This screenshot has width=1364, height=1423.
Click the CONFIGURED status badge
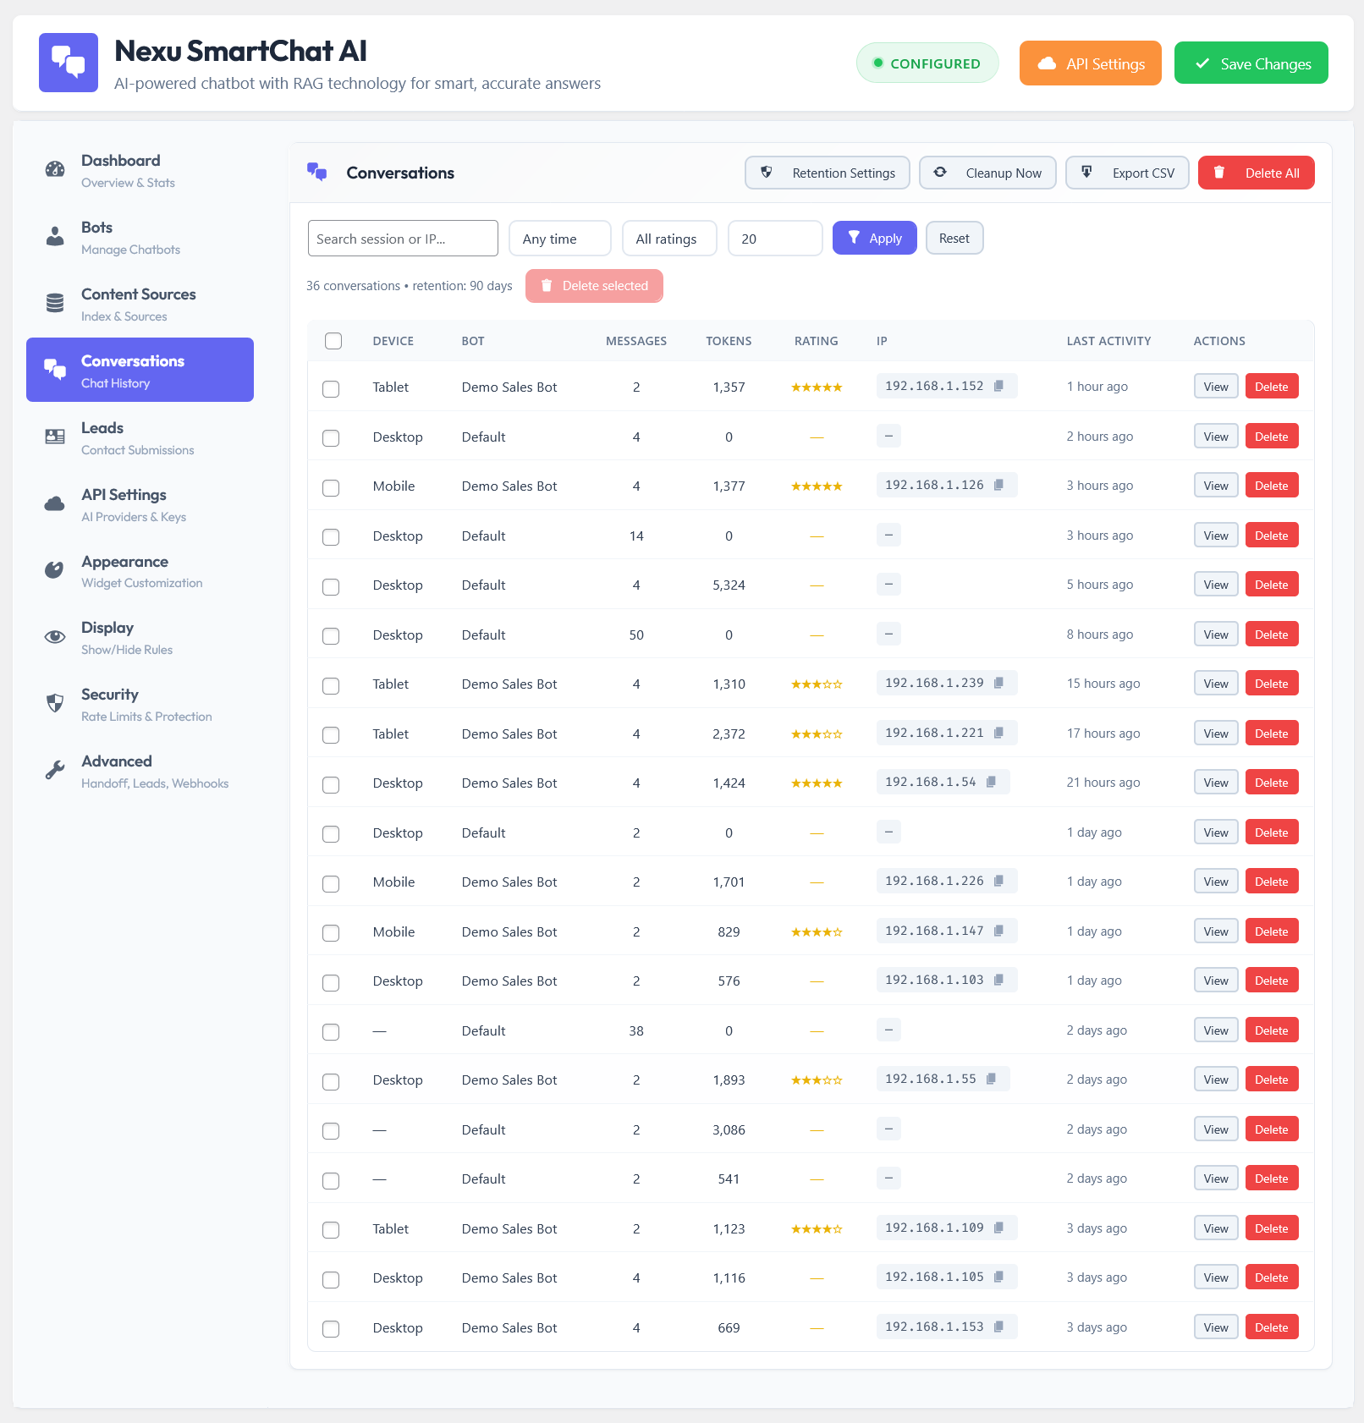[x=927, y=63]
